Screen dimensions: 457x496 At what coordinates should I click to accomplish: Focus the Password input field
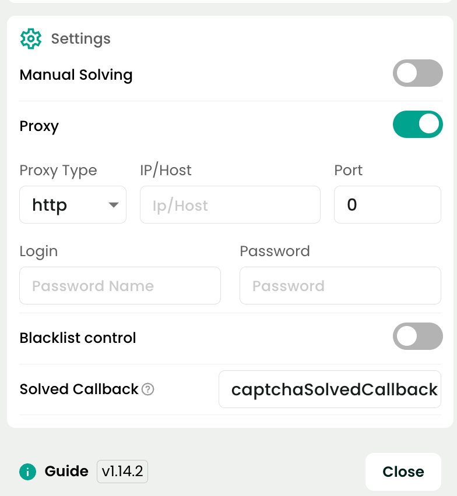(x=340, y=286)
